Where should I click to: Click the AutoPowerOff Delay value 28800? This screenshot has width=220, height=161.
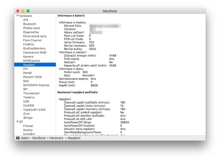tap(125, 122)
